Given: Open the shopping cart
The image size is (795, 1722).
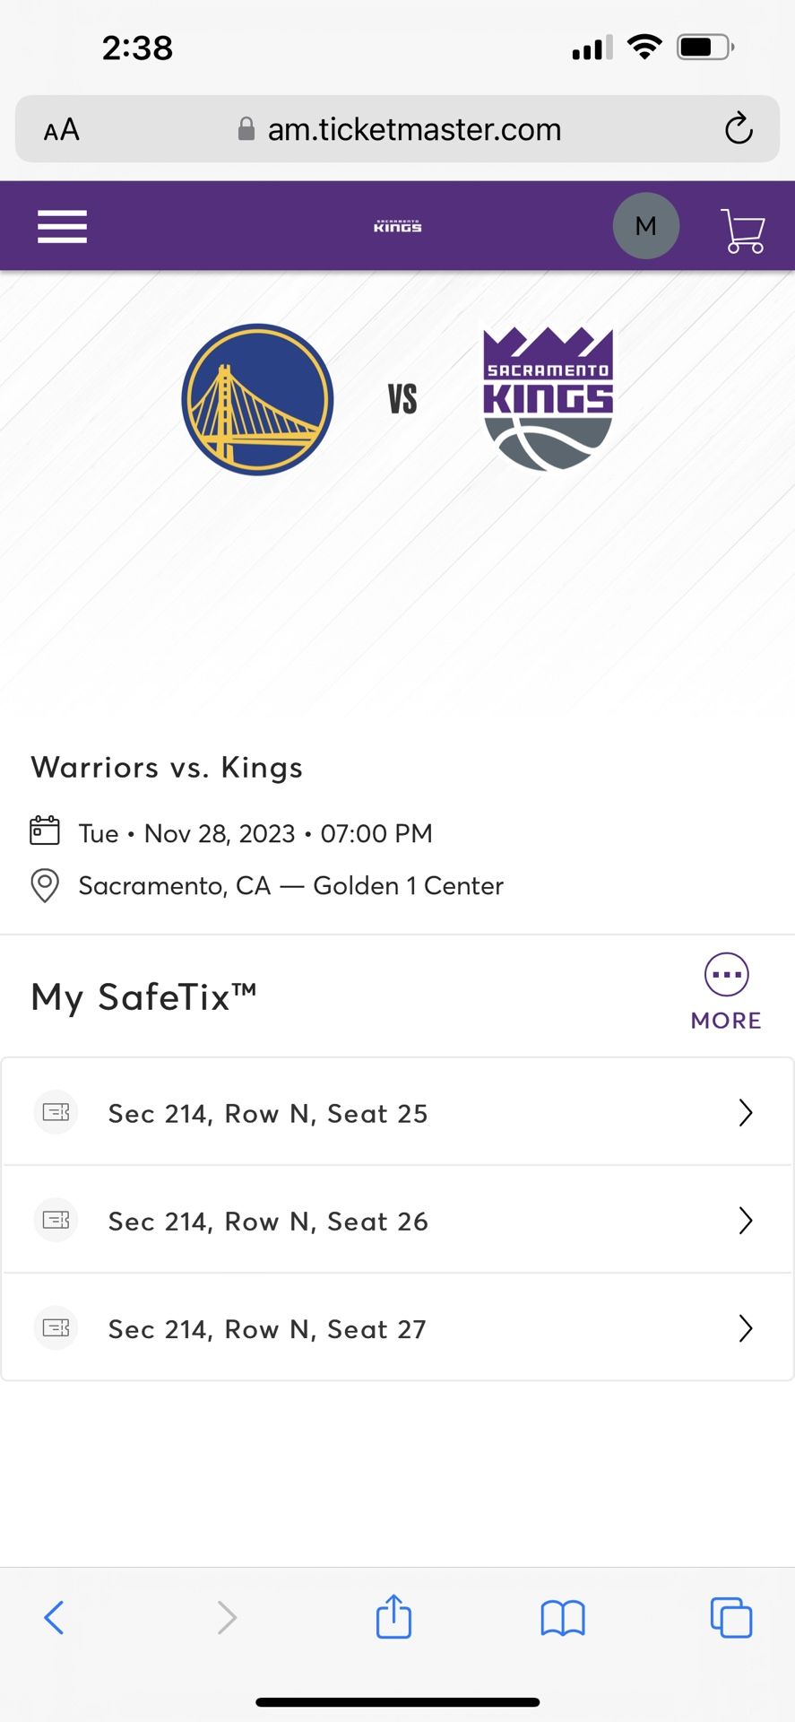Looking at the screenshot, I should (x=742, y=230).
